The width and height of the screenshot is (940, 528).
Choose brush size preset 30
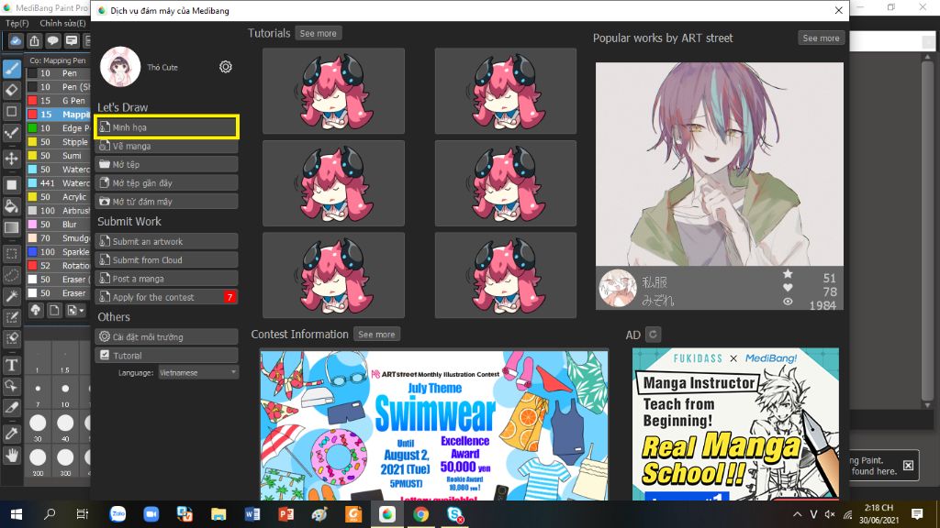click(38, 427)
